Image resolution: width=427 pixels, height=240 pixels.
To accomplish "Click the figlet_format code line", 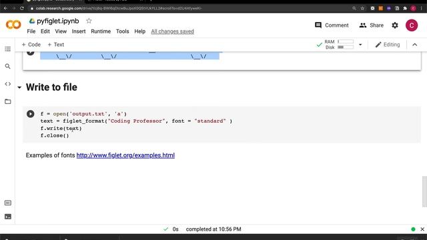I will 136,121.
